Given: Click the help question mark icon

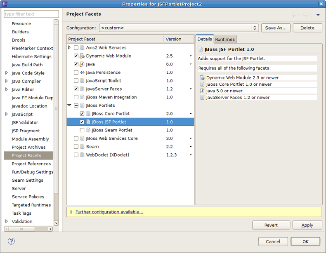Looking at the screenshot, I should (11, 241).
